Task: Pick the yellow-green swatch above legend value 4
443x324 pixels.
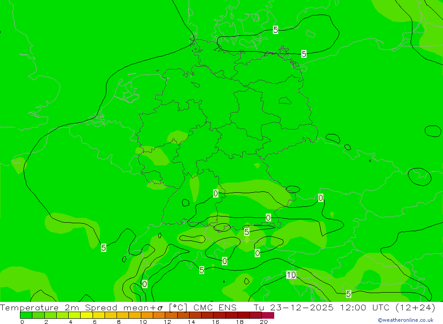Action: point(74,315)
